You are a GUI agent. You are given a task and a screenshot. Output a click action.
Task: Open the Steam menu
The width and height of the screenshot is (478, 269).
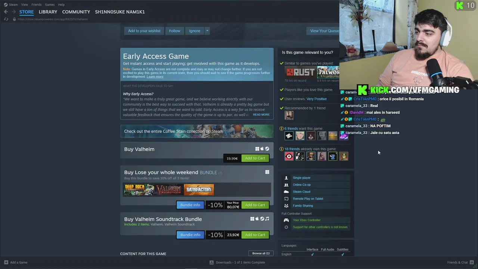pyautogui.click(x=13, y=4)
